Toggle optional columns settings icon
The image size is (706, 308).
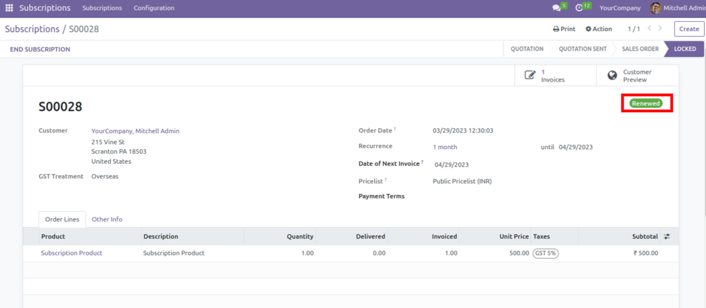tap(667, 236)
